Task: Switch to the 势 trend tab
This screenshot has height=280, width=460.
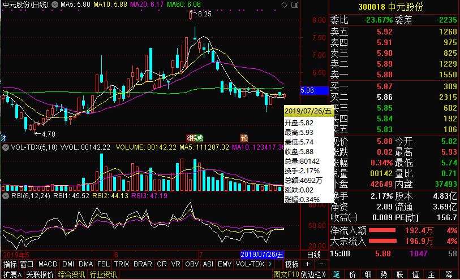Action: pyautogui.click(x=384, y=274)
